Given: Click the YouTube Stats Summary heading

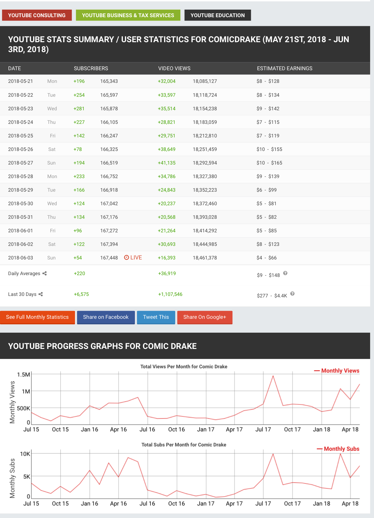Looking at the screenshot, I should pyautogui.click(x=179, y=44).
